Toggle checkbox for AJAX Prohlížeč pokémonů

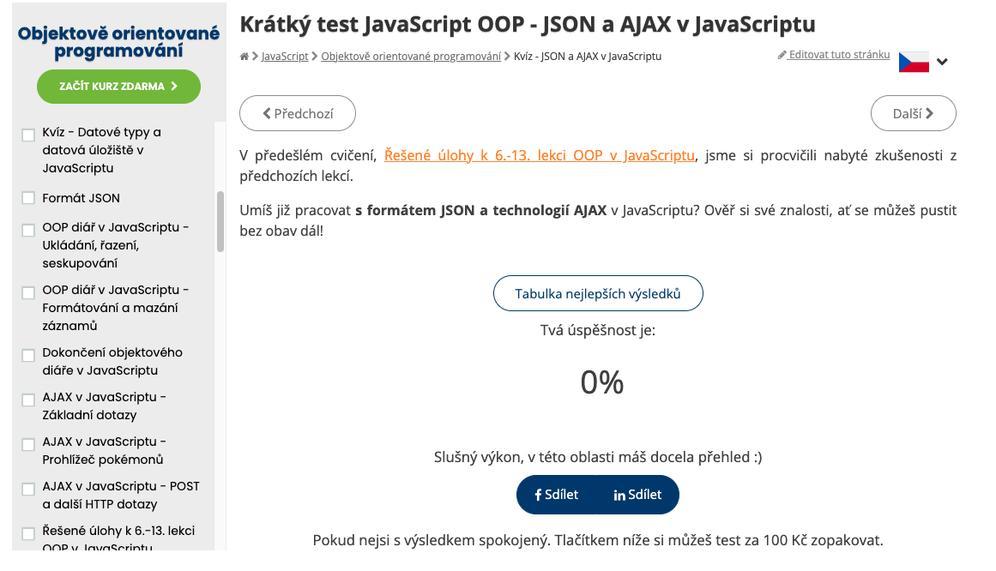[x=28, y=444]
